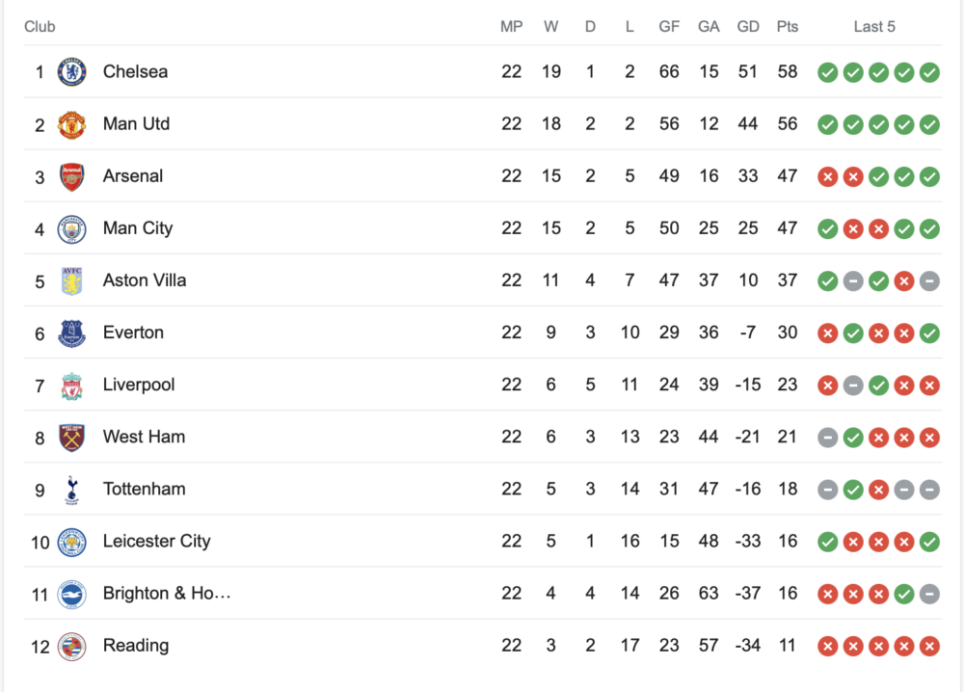Click the Everton club crest
This screenshot has width=964, height=692.
[x=71, y=333]
